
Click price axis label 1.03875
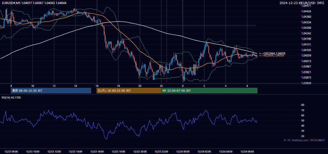[x=306, y=78]
